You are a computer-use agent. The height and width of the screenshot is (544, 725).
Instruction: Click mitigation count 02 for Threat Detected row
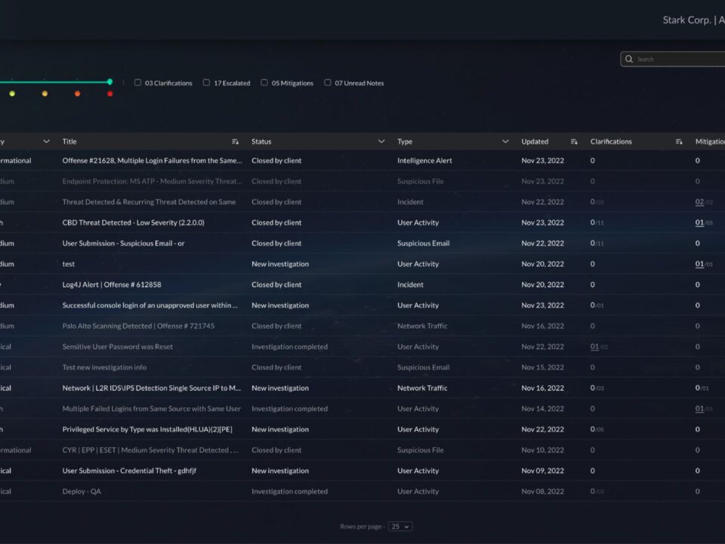[x=699, y=202]
